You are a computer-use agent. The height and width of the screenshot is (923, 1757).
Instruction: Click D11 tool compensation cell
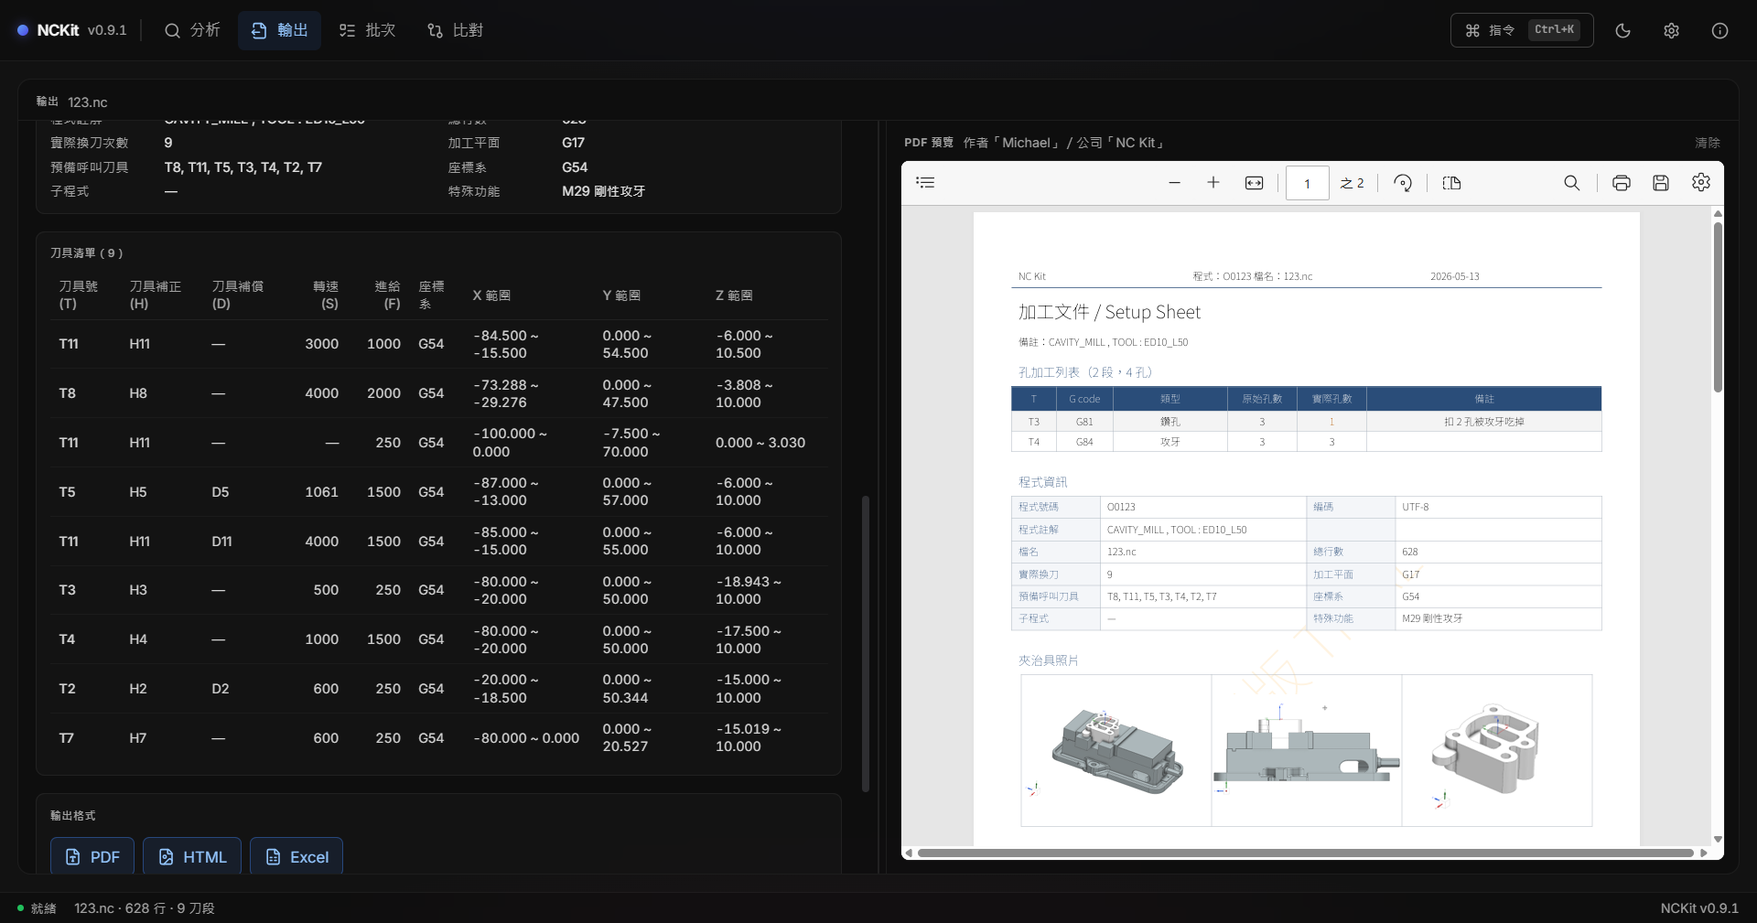(x=221, y=542)
